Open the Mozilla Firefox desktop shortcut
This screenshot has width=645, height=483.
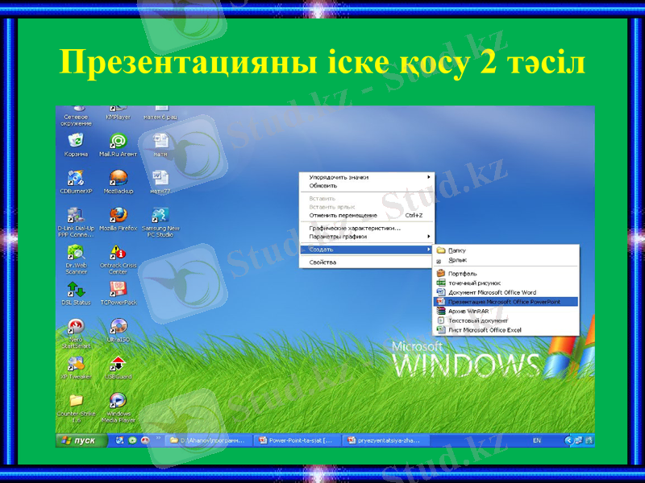118,215
